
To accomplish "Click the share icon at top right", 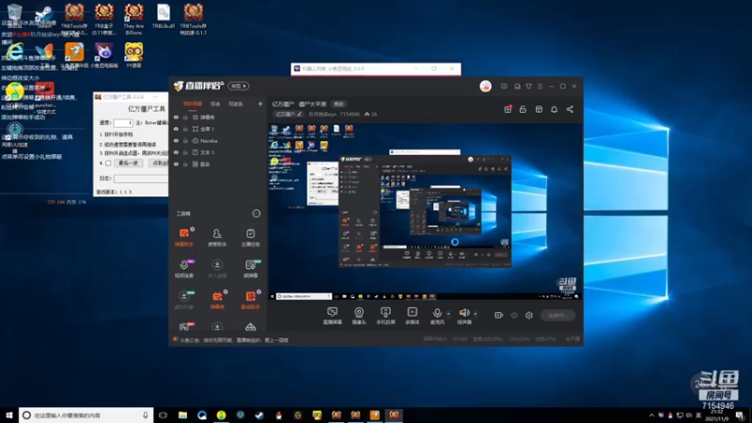I will (x=570, y=109).
